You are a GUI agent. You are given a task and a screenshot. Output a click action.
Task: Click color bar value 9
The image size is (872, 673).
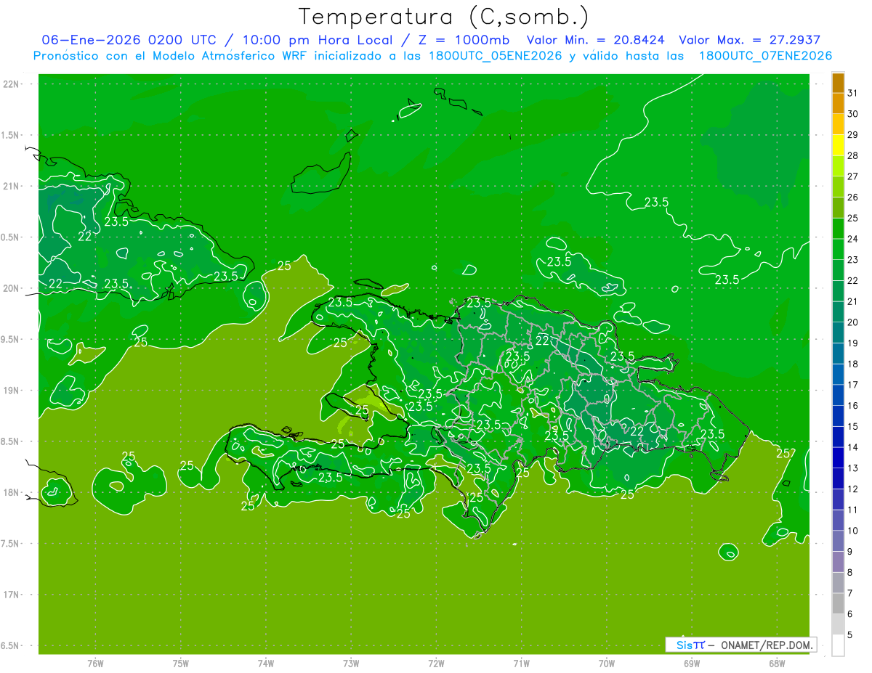click(850, 552)
